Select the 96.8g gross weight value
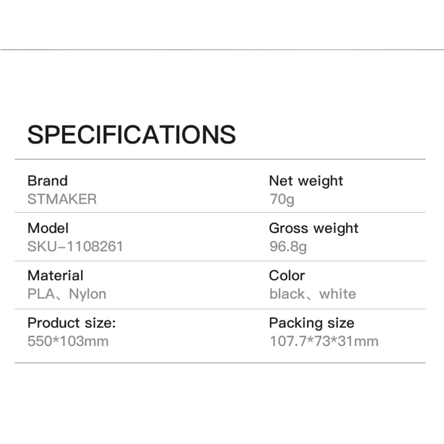The height and width of the screenshot is (444, 444). [287, 246]
